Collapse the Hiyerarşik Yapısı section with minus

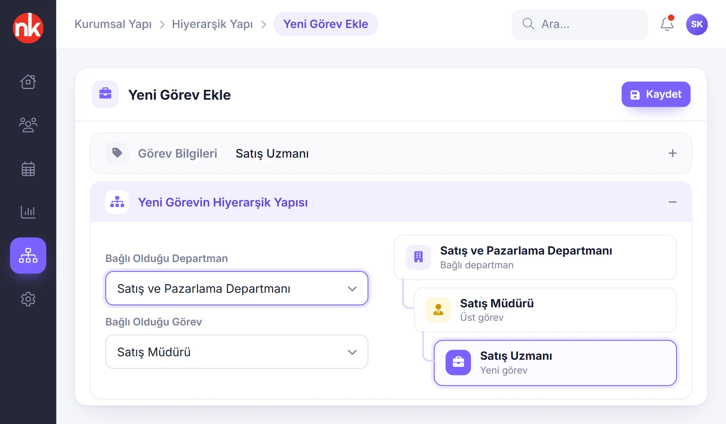pyautogui.click(x=673, y=202)
